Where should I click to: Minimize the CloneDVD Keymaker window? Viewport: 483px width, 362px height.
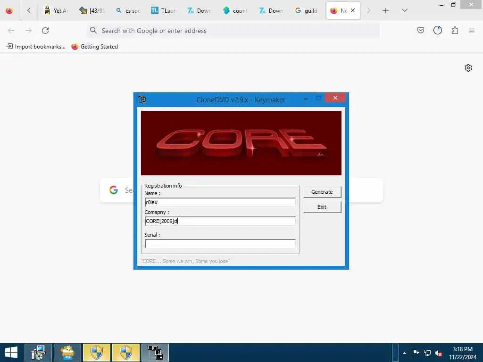click(x=306, y=99)
